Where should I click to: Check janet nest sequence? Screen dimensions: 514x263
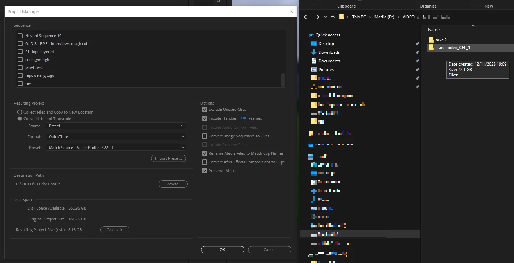(x=20, y=67)
